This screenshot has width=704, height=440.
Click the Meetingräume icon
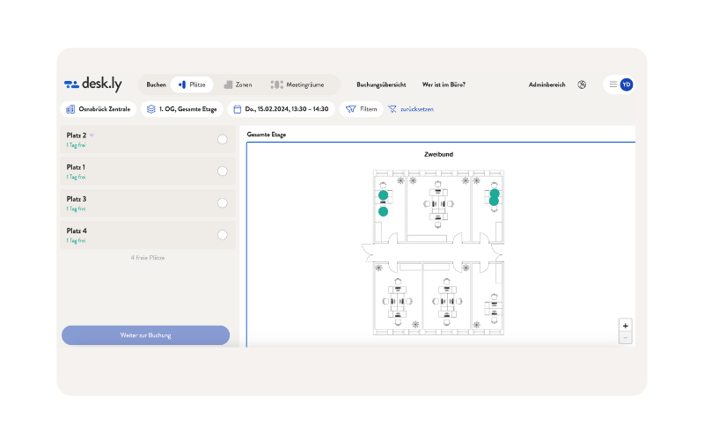pyautogui.click(x=276, y=84)
